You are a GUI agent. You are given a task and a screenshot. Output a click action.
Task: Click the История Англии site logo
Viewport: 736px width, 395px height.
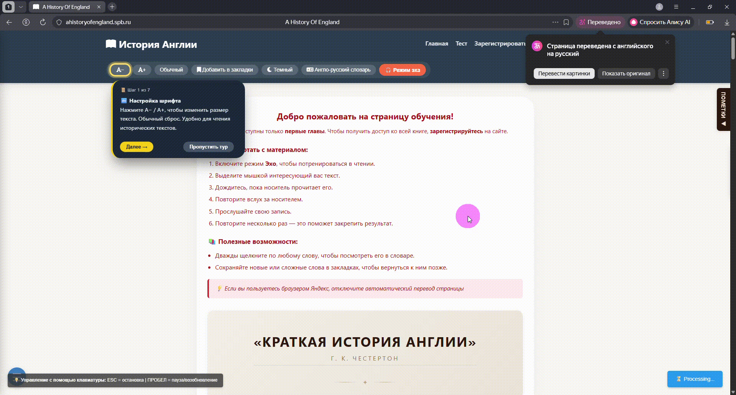point(151,44)
